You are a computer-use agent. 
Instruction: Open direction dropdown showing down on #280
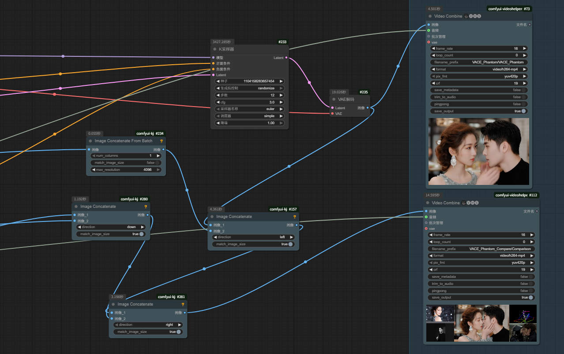tap(111, 227)
